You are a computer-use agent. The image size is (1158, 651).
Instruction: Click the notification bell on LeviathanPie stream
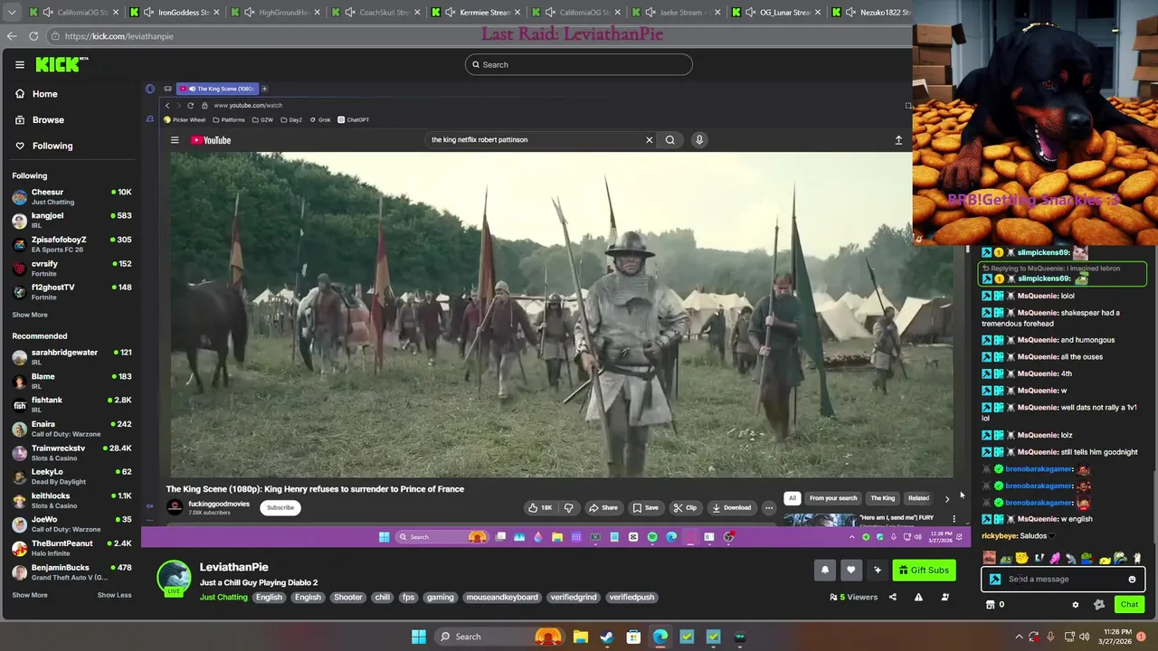pos(825,570)
